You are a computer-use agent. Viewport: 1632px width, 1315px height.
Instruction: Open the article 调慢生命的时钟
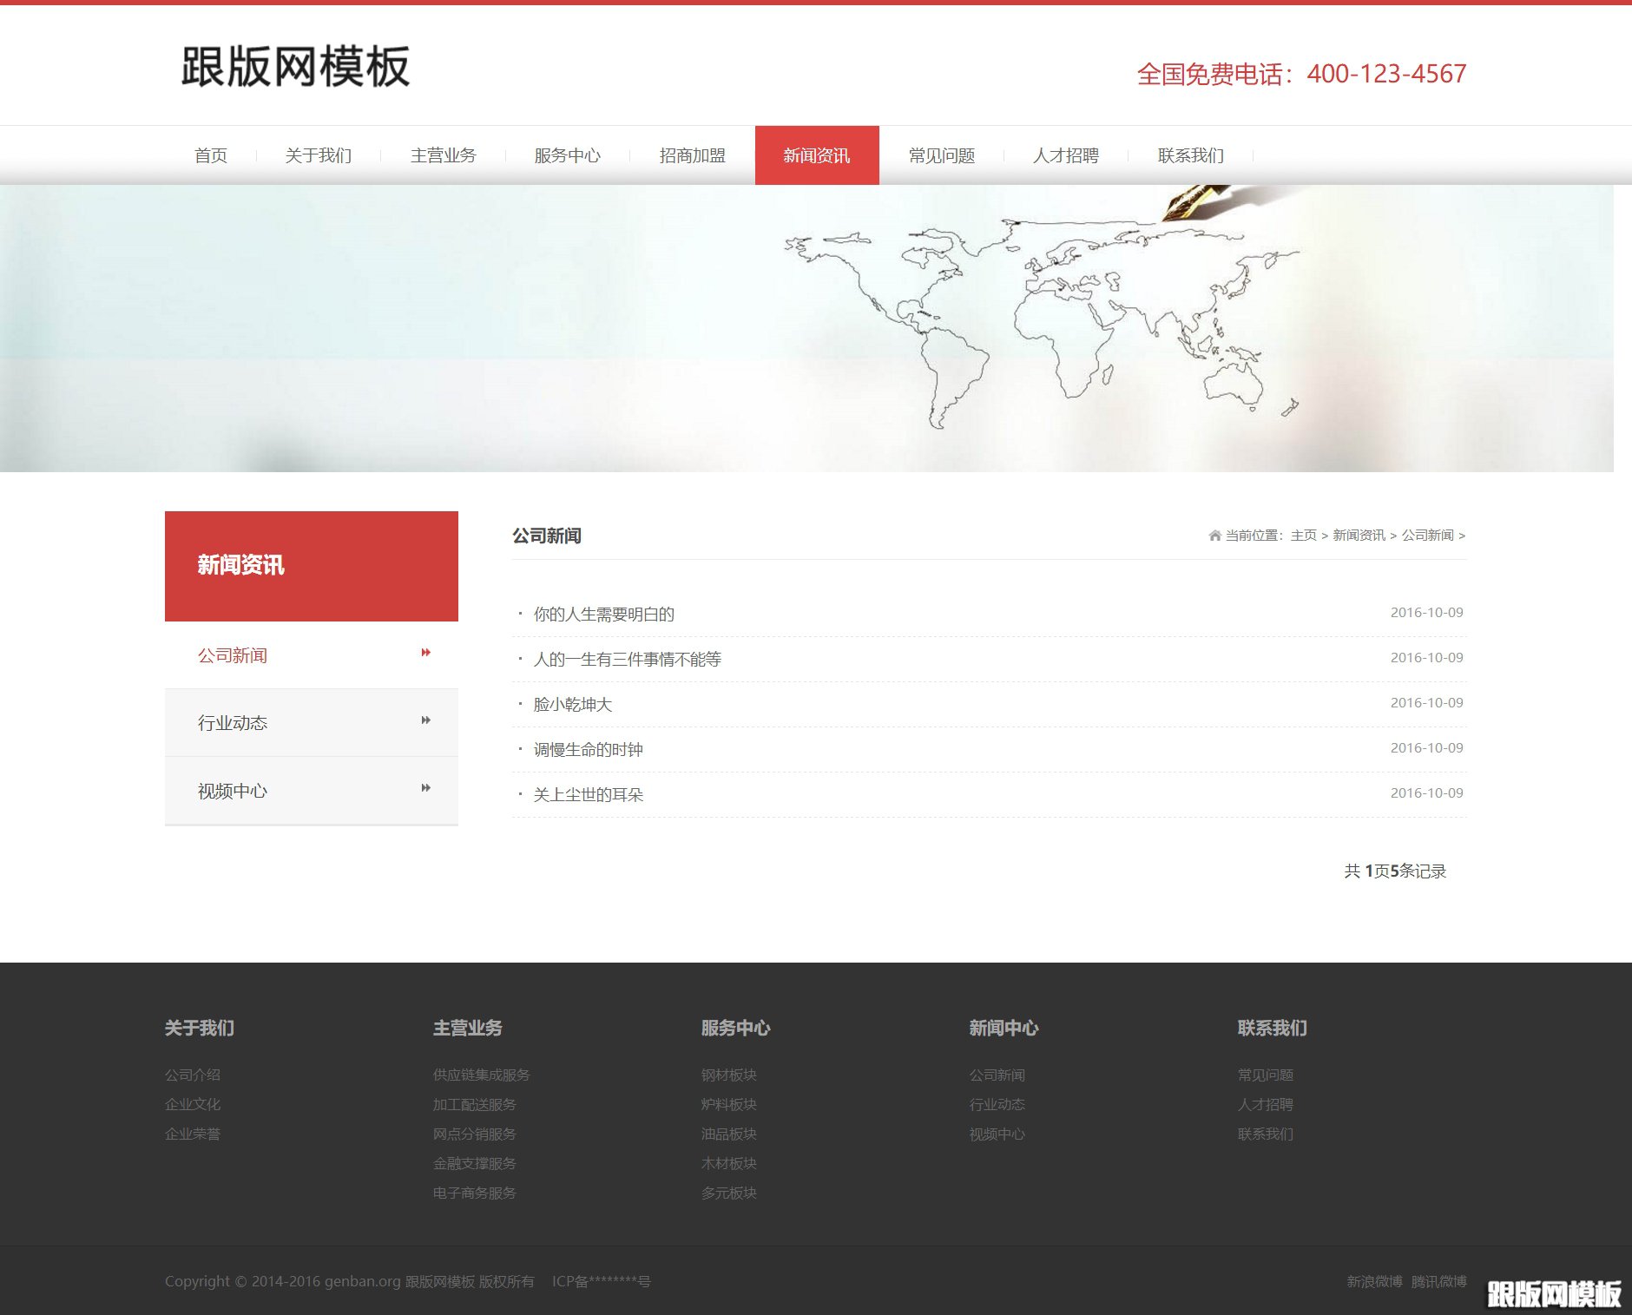pyautogui.click(x=587, y=749)
